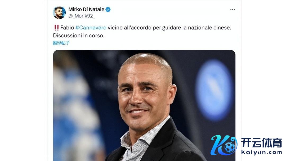Open Mirko Di Natale's profile avatar

(x=59, y=13)
